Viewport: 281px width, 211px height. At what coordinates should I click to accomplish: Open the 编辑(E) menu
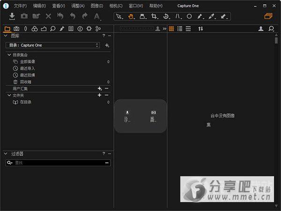pyautogui.click(x=39, y=6)
